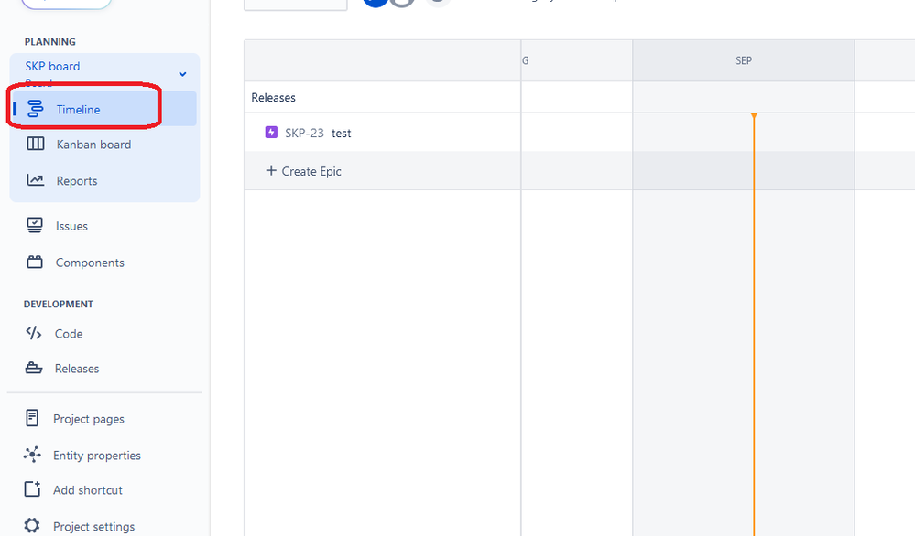Click the Reports chart icon
Screen dimensions: 915x536
[35, 180]
